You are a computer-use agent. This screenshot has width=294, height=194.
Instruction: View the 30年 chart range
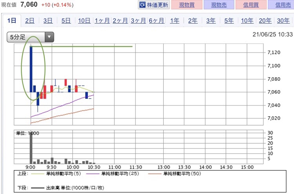click(283, 20)
